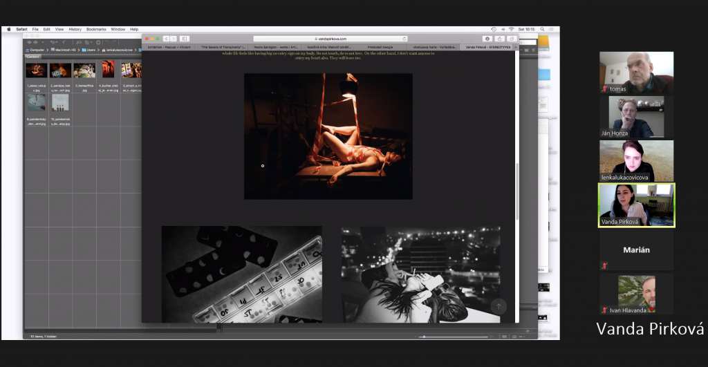The image size is (708, 367).
Task: Open Safari downloads button
Action: click(487, 39)
